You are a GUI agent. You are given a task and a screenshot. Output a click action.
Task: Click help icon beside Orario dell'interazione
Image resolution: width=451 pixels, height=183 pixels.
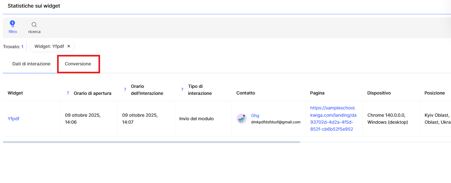125,90
